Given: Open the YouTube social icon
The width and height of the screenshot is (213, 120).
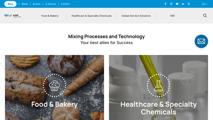Looking at the screenshot, I should point(177,4).
